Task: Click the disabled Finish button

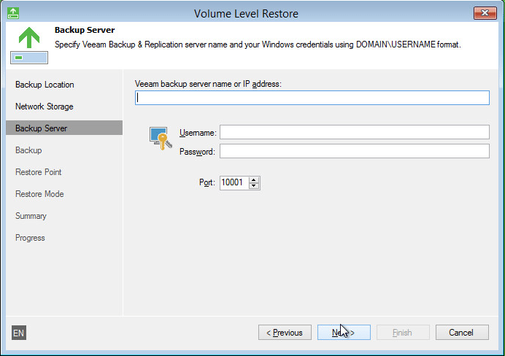Action: [403, 333]
